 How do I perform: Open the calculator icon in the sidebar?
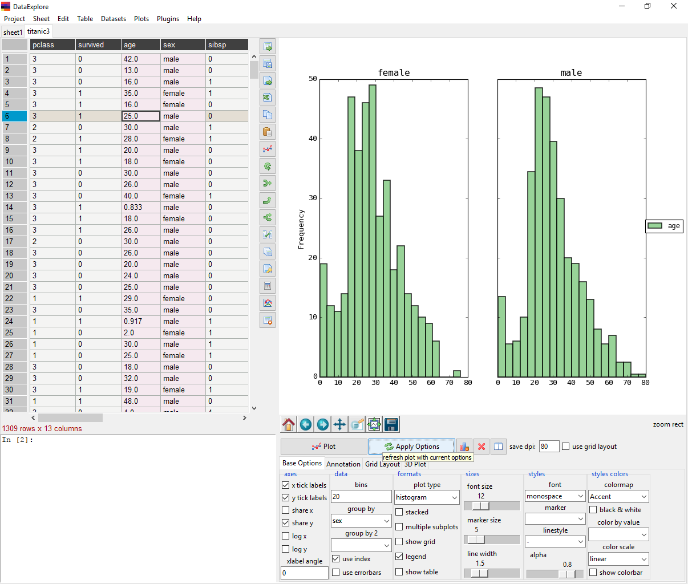click(267, 286)
